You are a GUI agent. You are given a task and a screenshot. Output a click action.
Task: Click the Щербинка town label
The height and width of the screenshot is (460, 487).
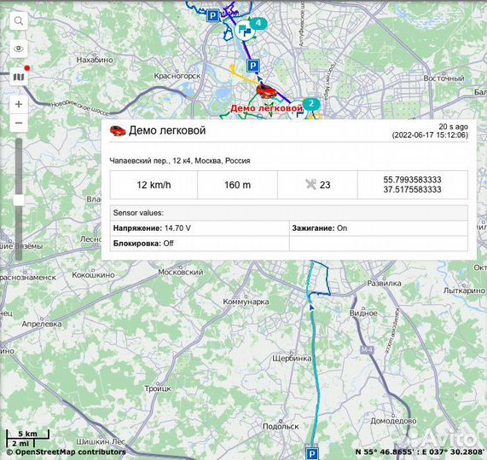click(292, 359)
